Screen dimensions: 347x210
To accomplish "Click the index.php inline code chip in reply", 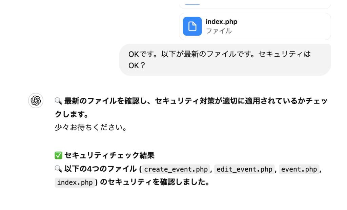I will (x=75, y=183).
